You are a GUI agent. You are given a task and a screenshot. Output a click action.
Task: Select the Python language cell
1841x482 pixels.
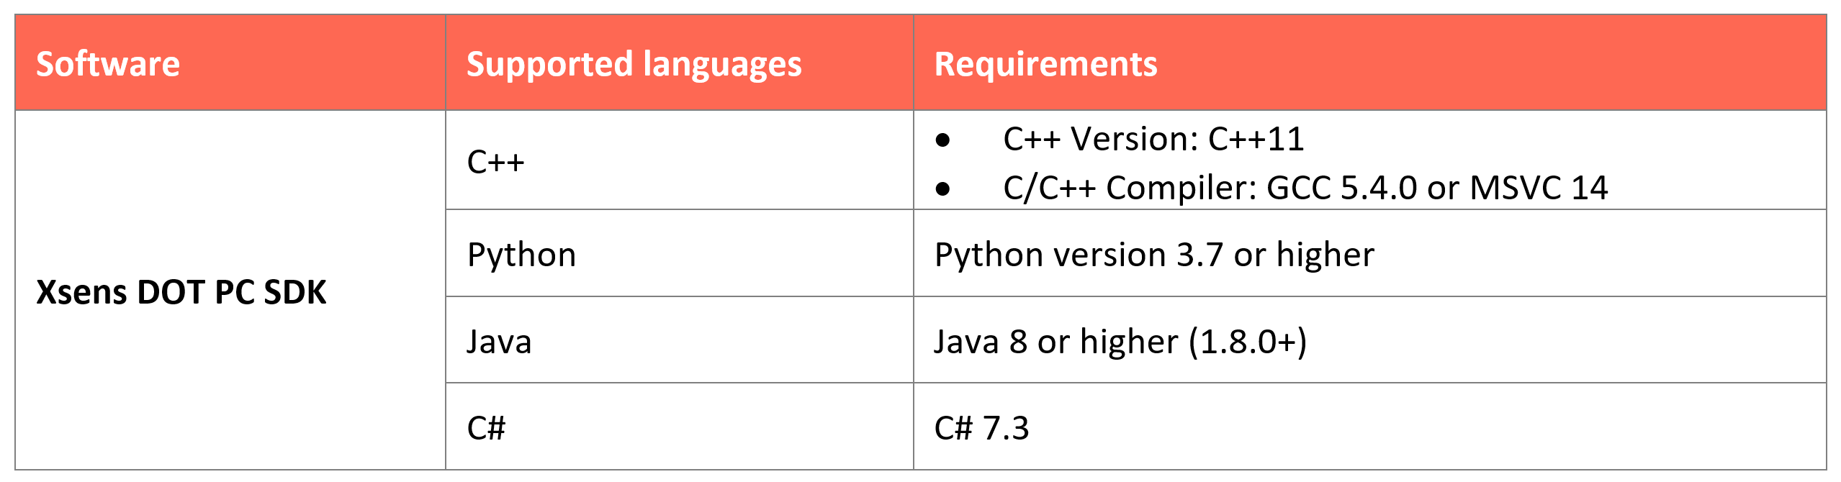pyautogui.click(x=521, y=255)
